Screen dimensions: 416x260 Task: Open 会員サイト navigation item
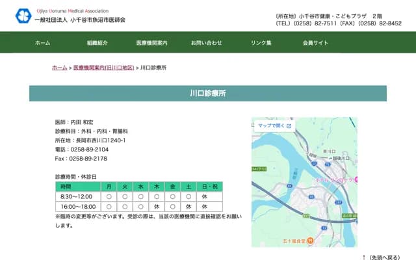(x=315, y=42)
